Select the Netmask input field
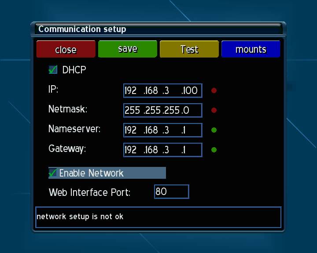 pyautogui.click(x=162, y=110)
